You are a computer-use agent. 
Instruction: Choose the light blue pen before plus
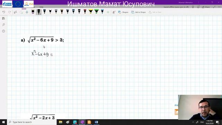point(102,11)
